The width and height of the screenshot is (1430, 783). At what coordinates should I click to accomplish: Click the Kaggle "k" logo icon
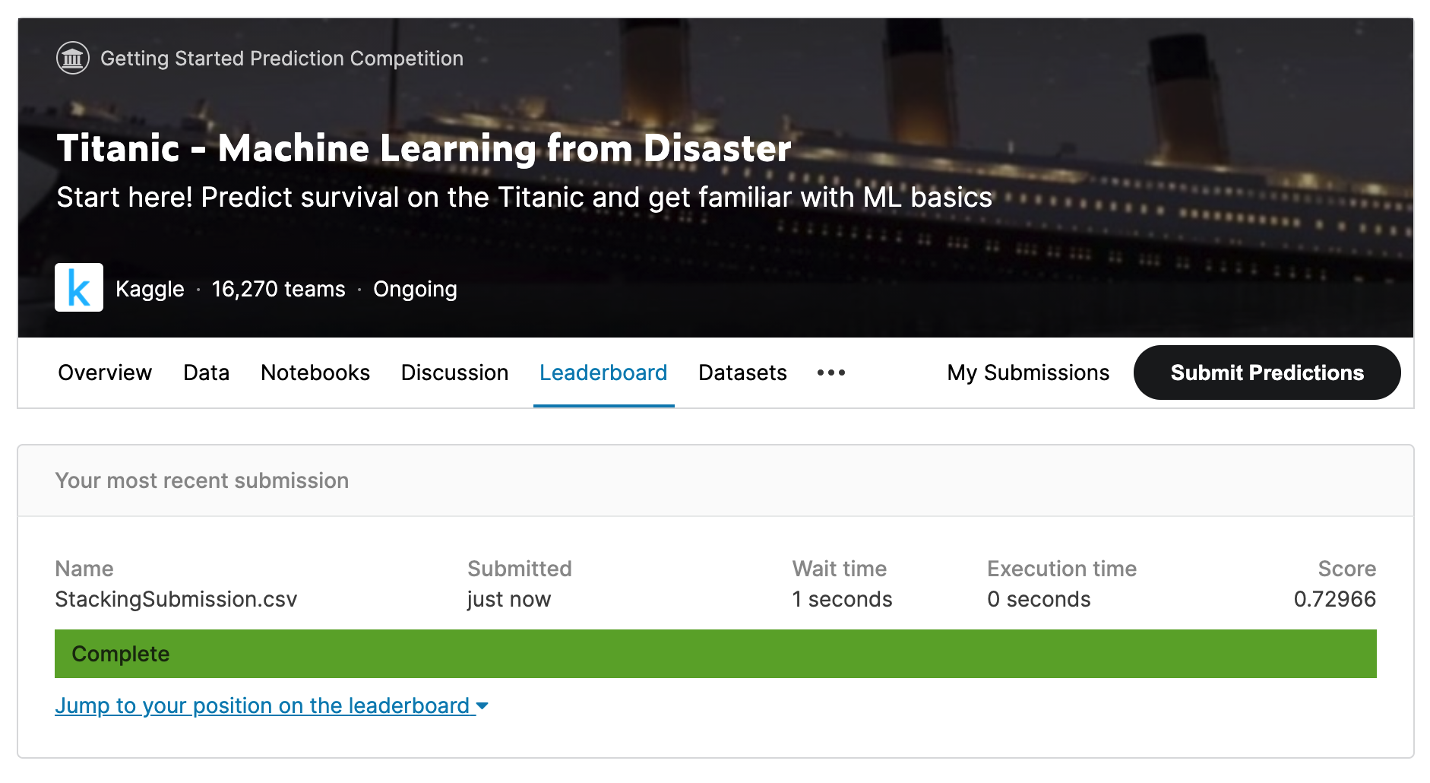tap(79, 287)
